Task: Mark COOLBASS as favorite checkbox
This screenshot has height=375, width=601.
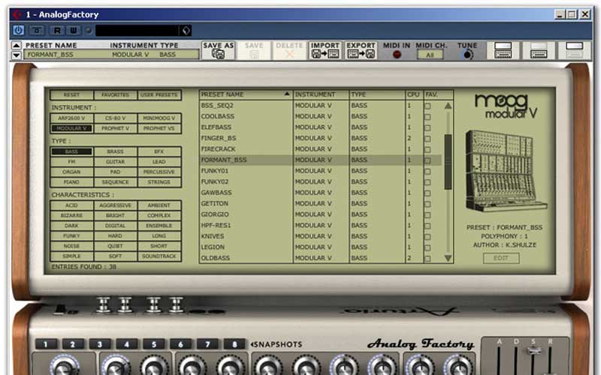Action: click(x=427, y=117)
